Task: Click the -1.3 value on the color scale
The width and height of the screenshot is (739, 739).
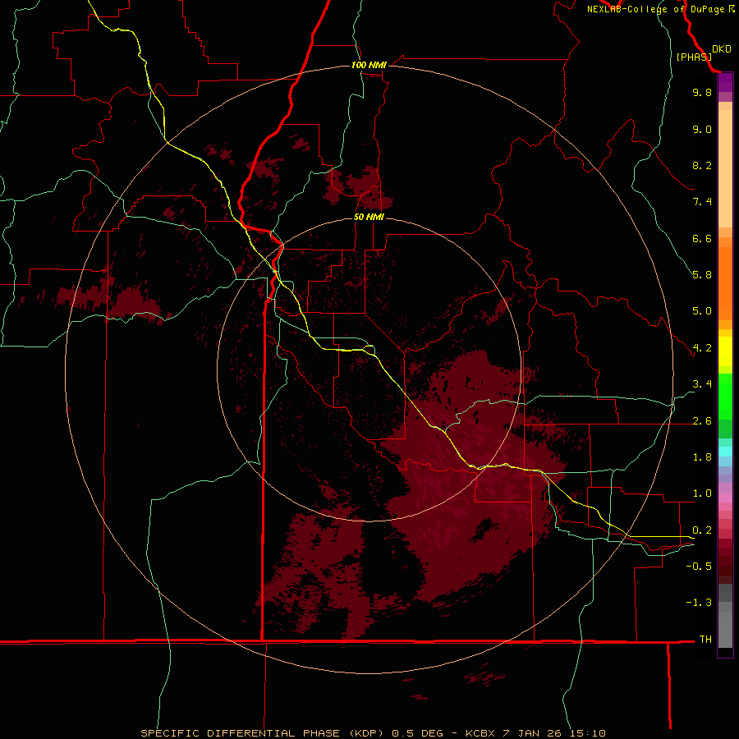Action: click(699, 603)
